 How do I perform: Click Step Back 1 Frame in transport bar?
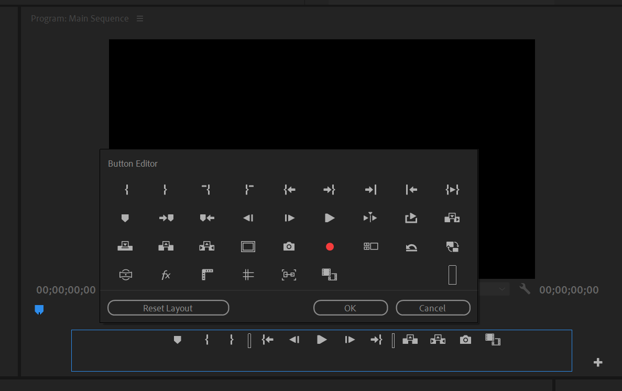click(294, 340)
